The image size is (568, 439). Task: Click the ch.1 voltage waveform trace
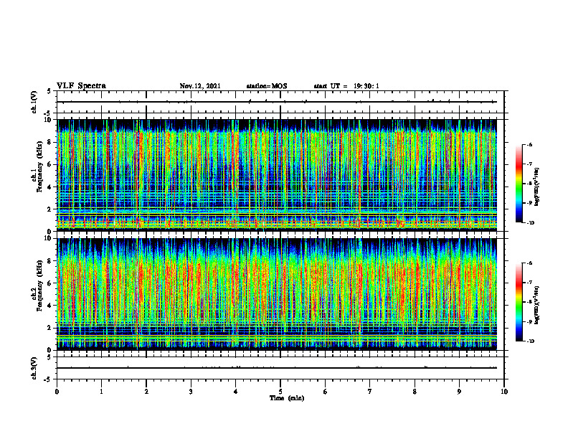click(277, 102)
